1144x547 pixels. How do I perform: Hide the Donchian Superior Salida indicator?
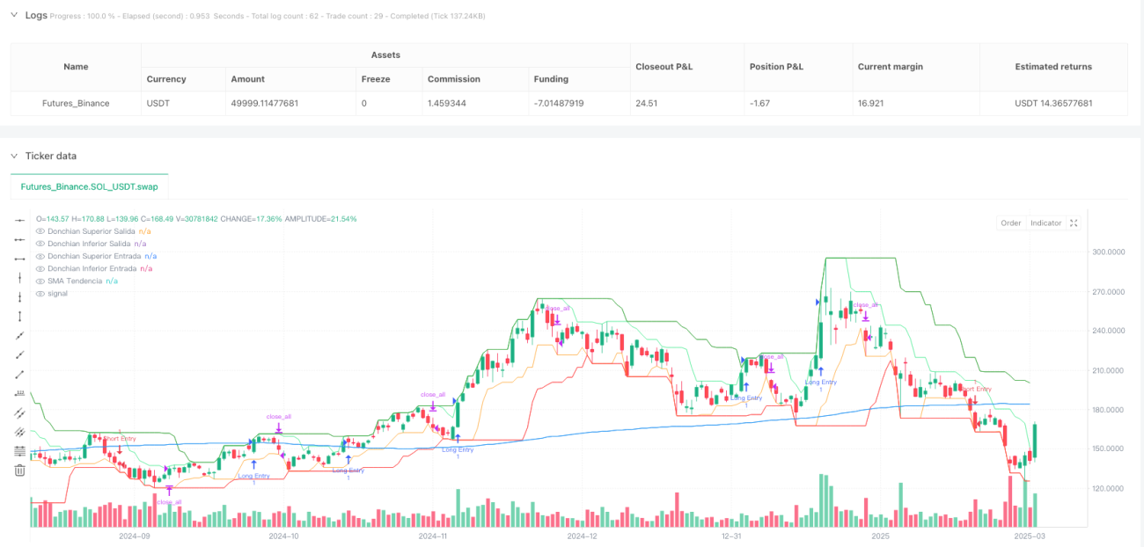pyautogui.click(x=40, y=231)
